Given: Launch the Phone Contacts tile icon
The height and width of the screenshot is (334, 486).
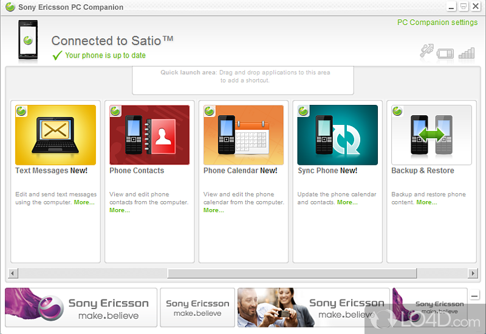Looking at the screenshot, I should point(149,135).
